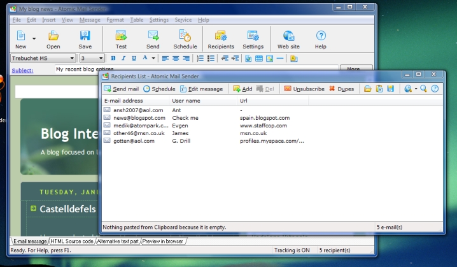Toggle bold text formatting
The height and width of the screenshot is (267, 457).
113,59
